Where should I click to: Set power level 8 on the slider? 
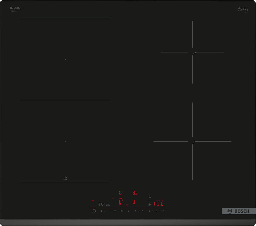coord(156,211)
